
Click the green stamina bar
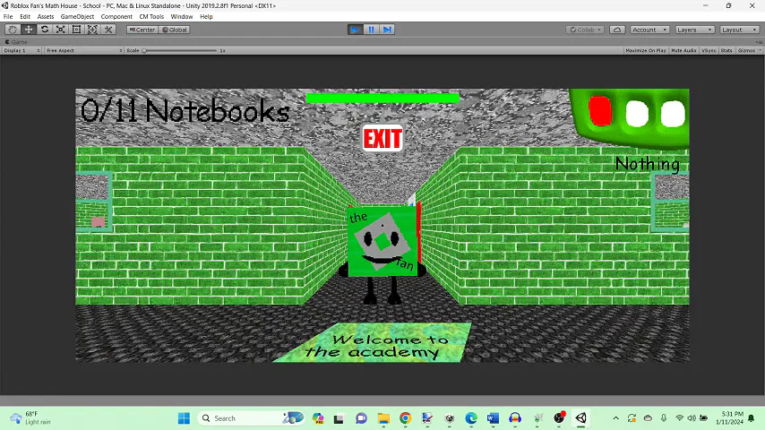pos(382,99)
